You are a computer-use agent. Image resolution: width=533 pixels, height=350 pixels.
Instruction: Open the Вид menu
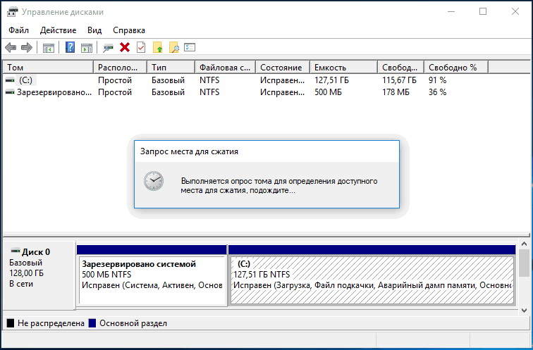94,30
